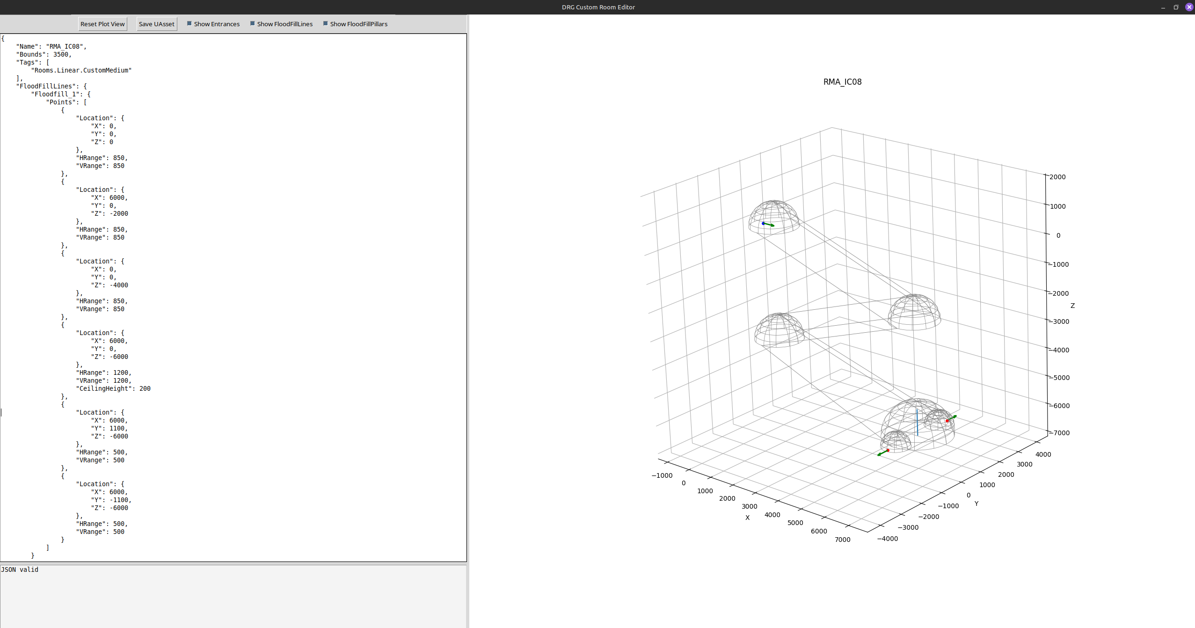Click the red dot inside large dome
Screen dimensions: 1195x628
(x=947, y=421)
